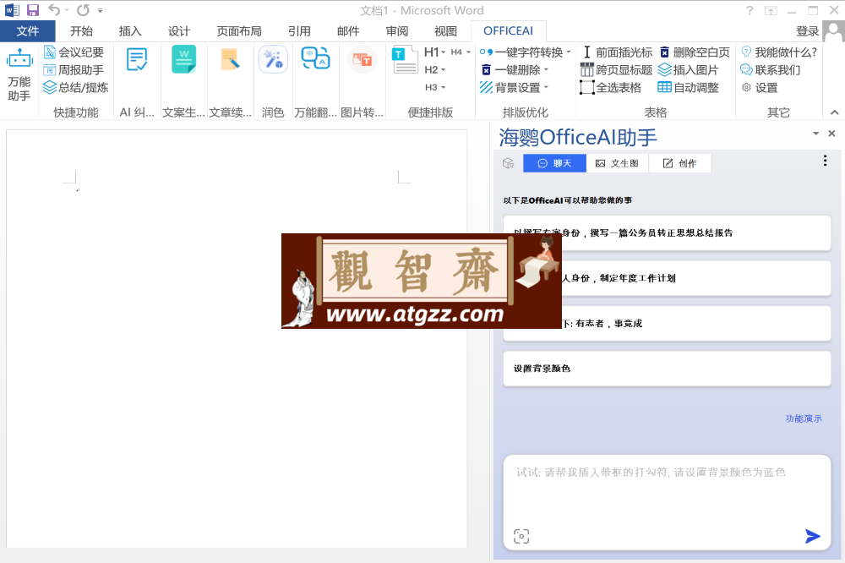Switch to the 设计 ribbon tab

click(179, 31)
